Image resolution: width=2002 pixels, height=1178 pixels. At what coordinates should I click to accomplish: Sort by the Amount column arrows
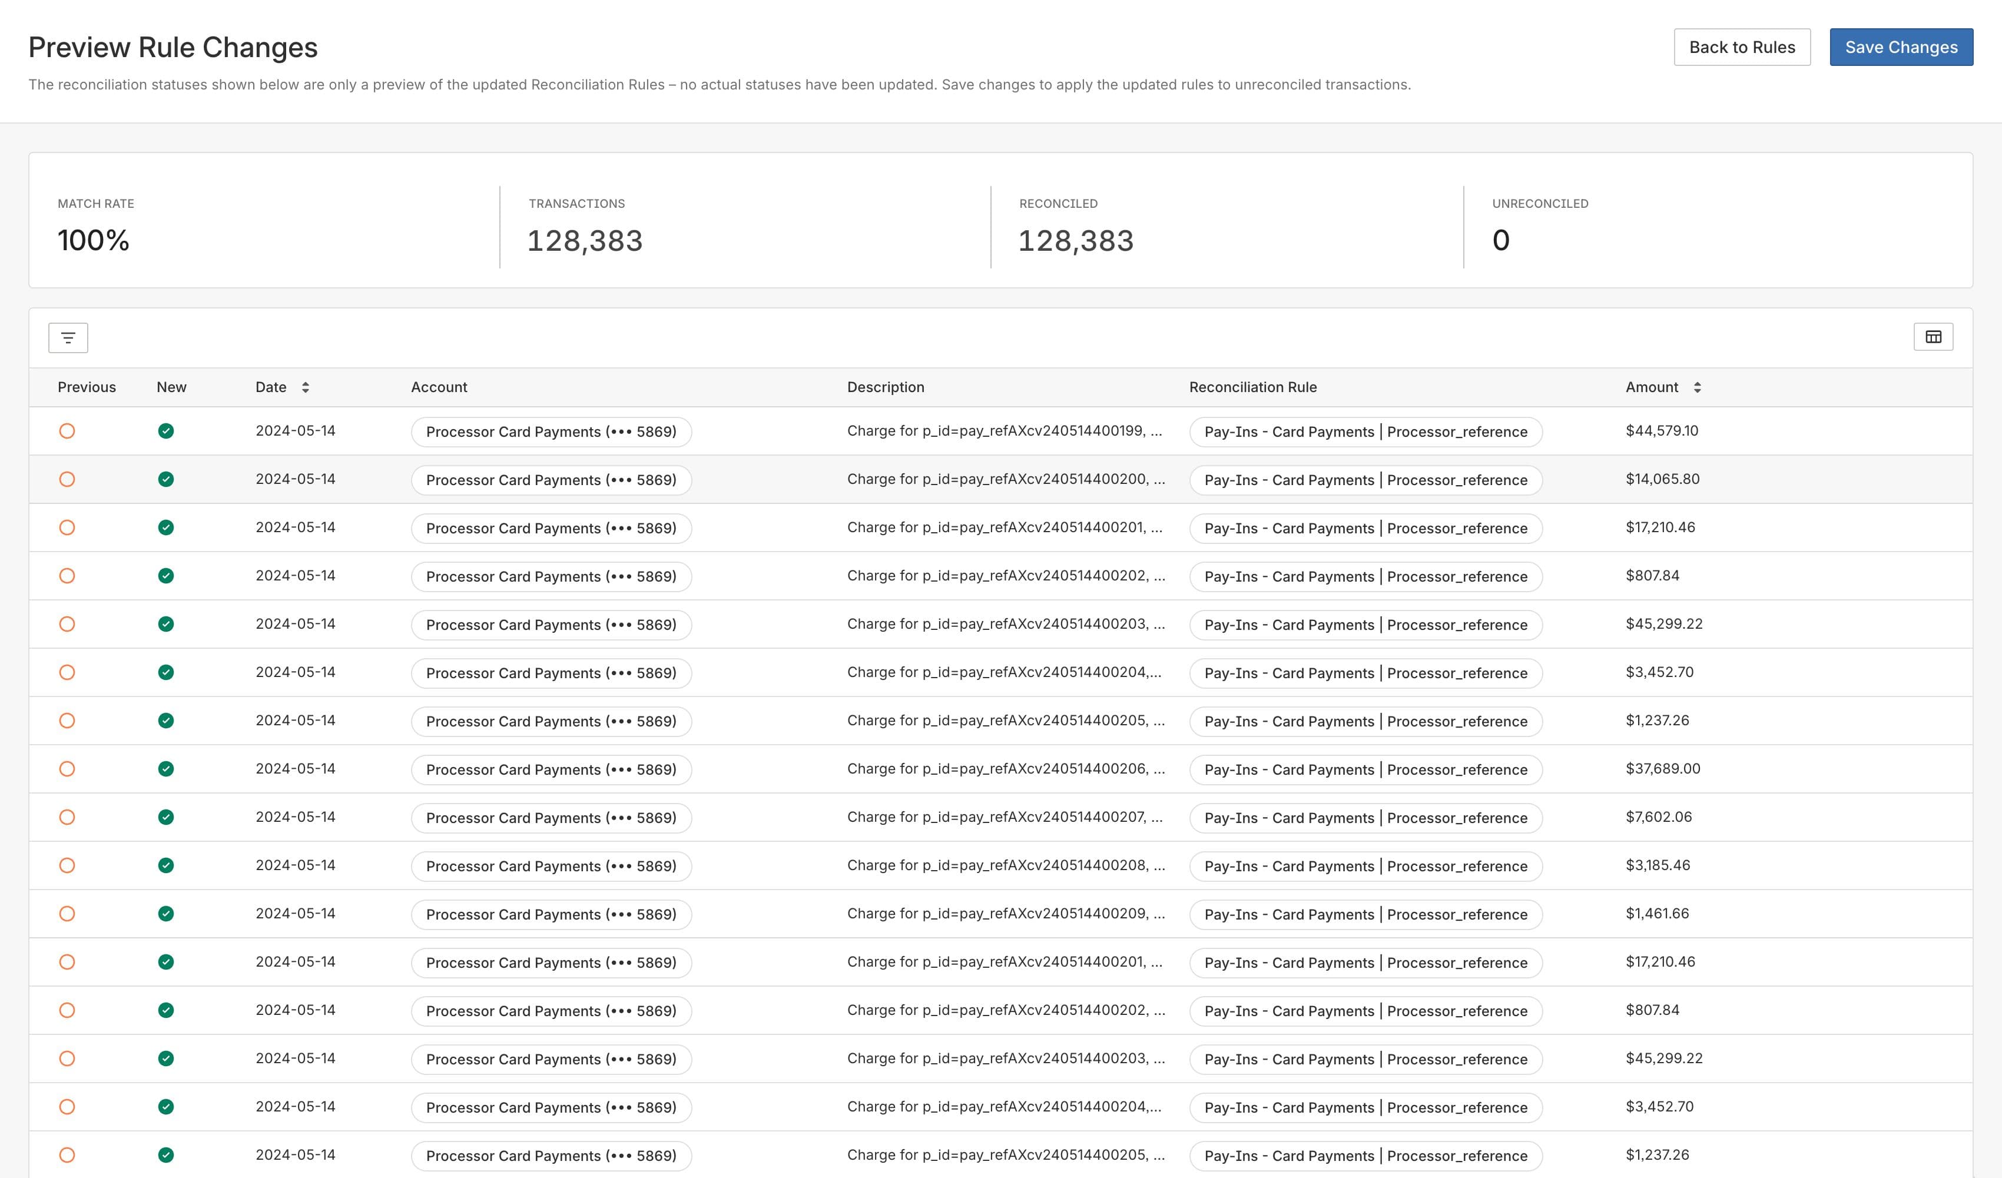(x=1697, y=387)
